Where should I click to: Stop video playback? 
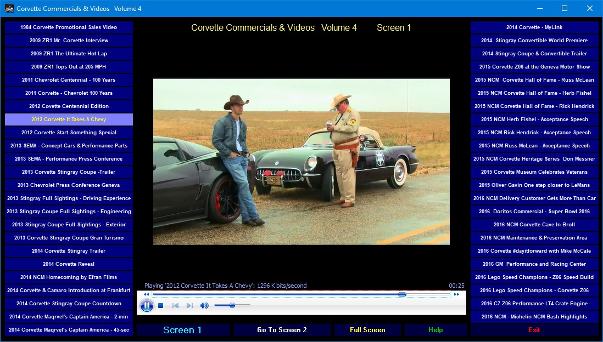[x=161, y=305]
